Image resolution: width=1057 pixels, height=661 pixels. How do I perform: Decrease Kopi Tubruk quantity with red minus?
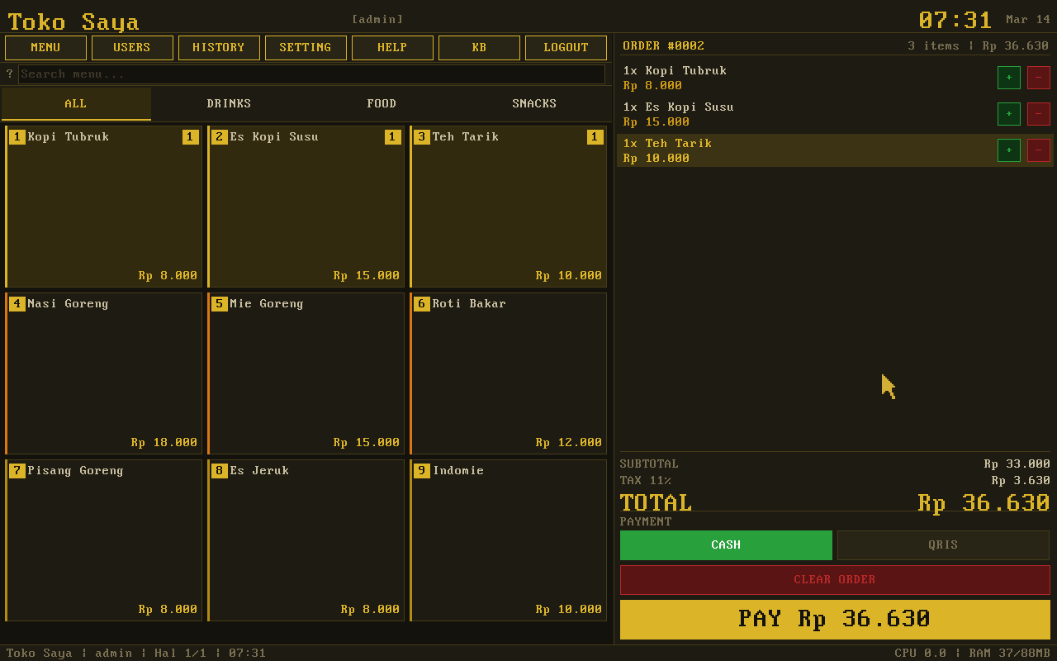coord(1038,77)
